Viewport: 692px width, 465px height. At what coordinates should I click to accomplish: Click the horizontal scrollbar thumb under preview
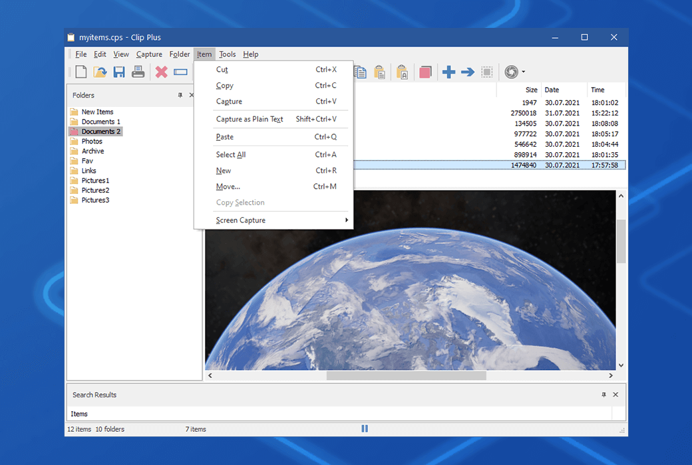406,375
